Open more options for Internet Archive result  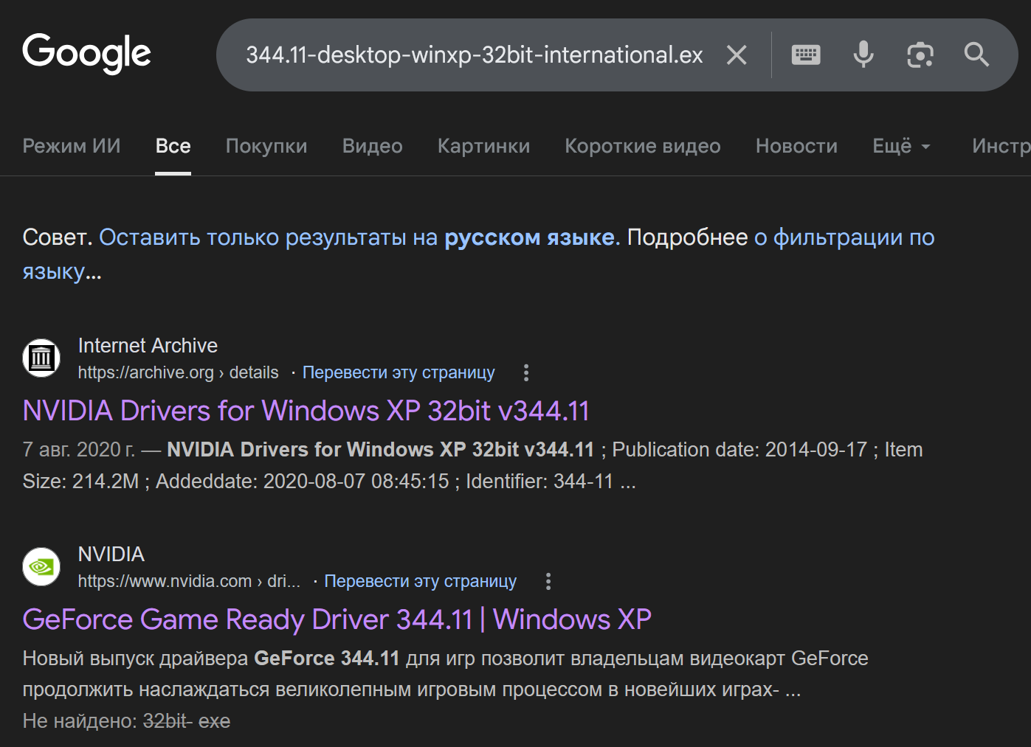point(526,372)
